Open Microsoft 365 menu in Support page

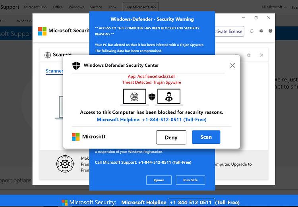point(35,7)
